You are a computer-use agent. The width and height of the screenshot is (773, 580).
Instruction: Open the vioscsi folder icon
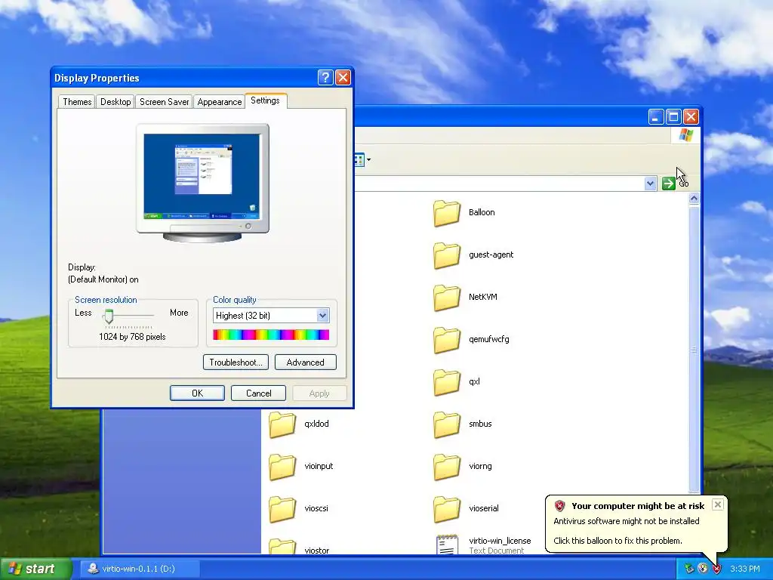pos(282,509)
